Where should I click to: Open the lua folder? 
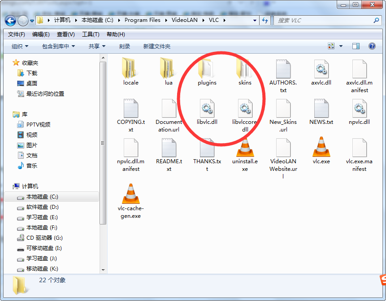(x=169, y=72)
